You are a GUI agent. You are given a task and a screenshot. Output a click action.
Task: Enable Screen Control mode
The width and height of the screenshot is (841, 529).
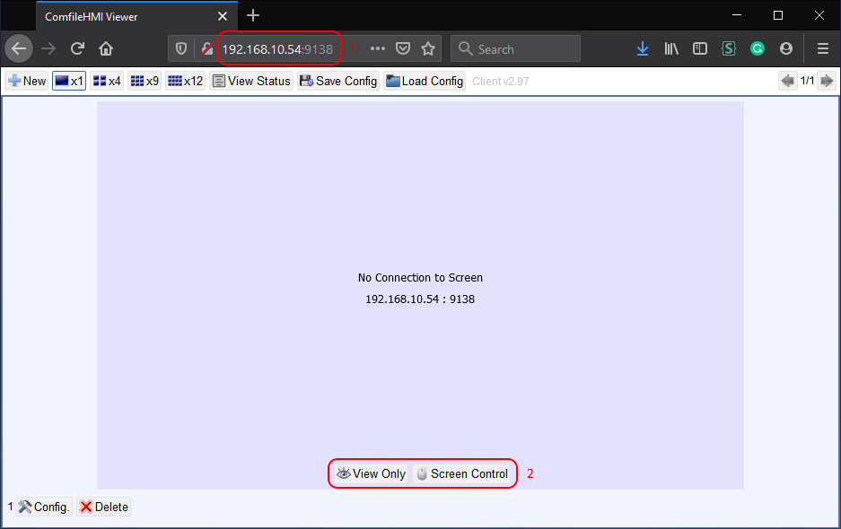point(462,473)
